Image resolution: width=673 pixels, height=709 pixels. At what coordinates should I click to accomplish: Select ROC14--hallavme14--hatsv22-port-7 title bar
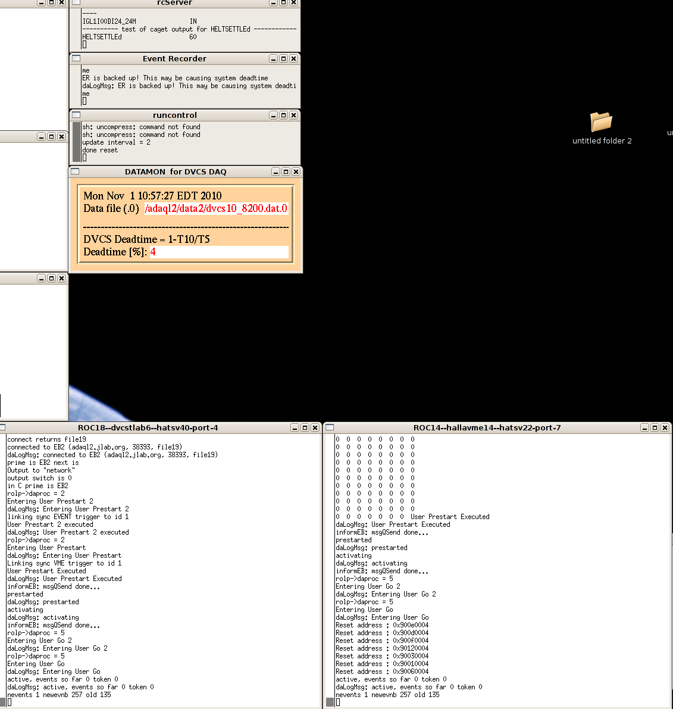tap(487, 428)
